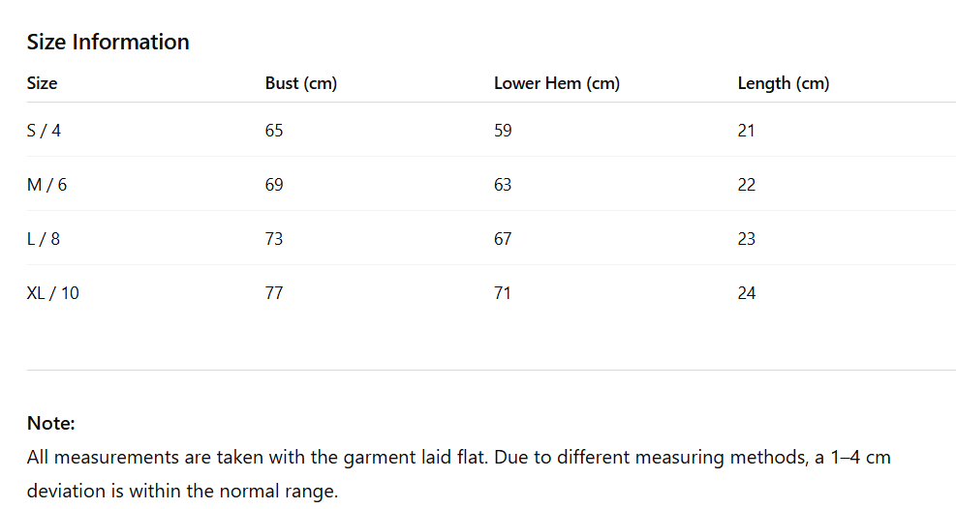Click the Length (cm) column header

783,83
